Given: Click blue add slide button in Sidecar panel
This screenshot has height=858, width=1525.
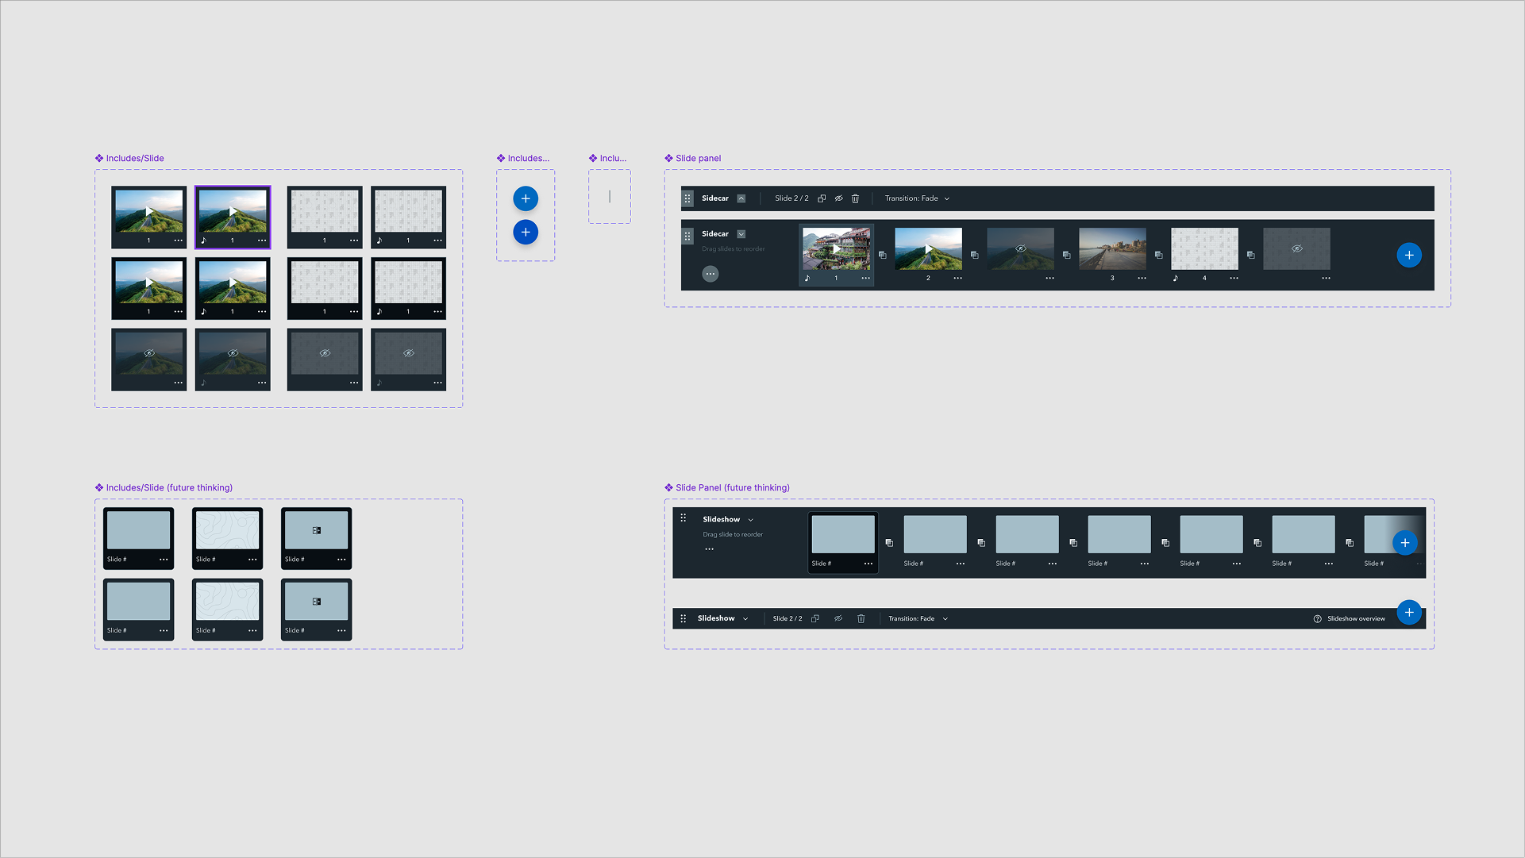Looking at the screenshot, I should click(1409, 256).
